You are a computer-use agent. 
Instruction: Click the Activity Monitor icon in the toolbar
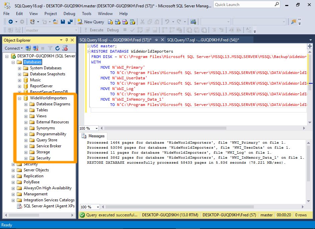(x=193, y=22)
